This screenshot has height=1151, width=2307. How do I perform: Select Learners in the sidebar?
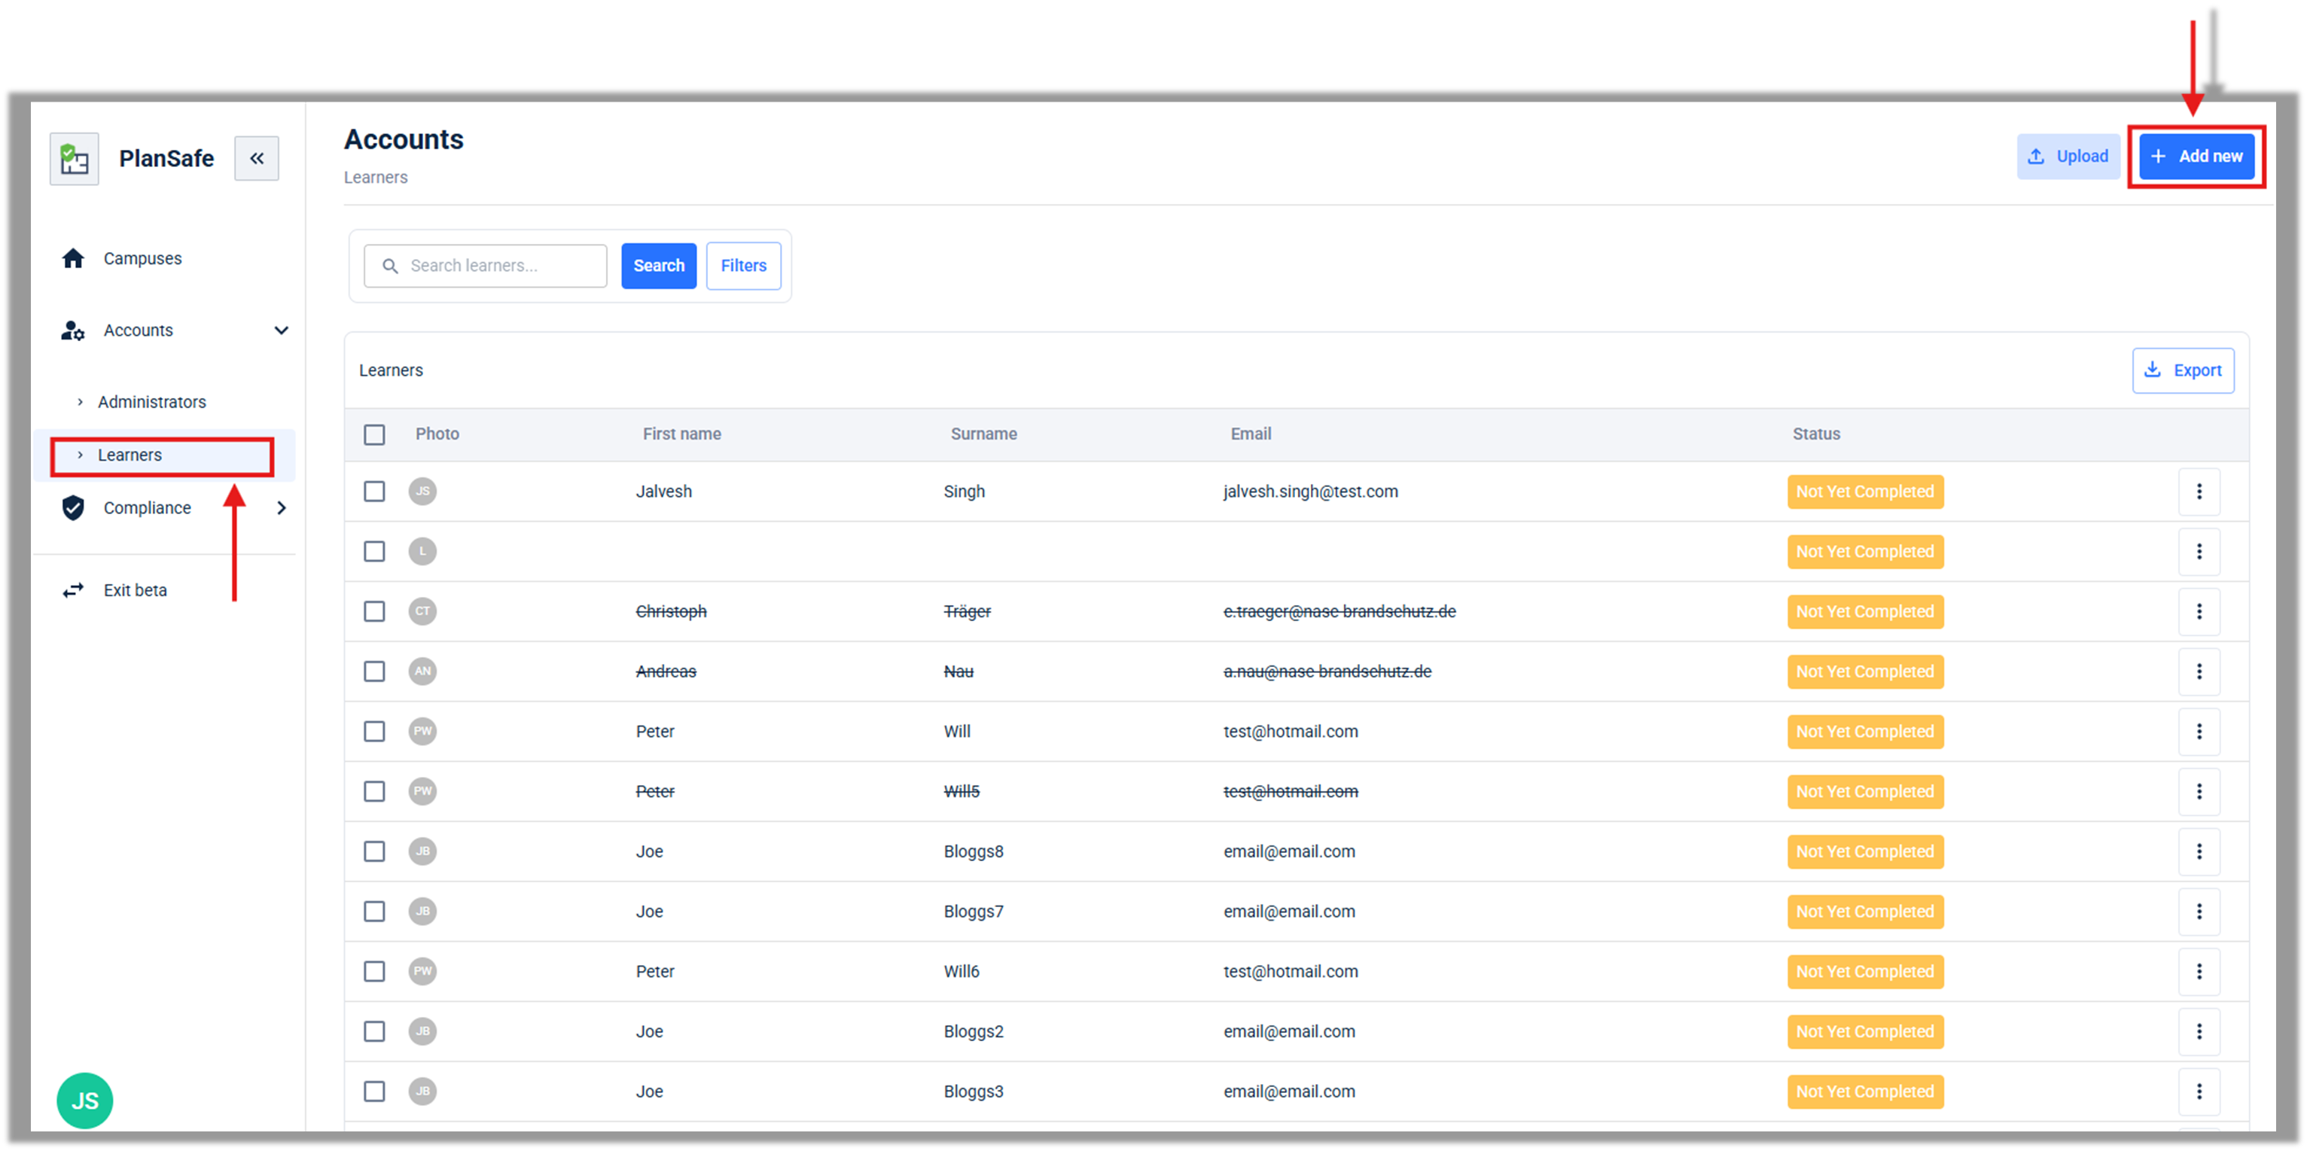(x=130, y=455)
